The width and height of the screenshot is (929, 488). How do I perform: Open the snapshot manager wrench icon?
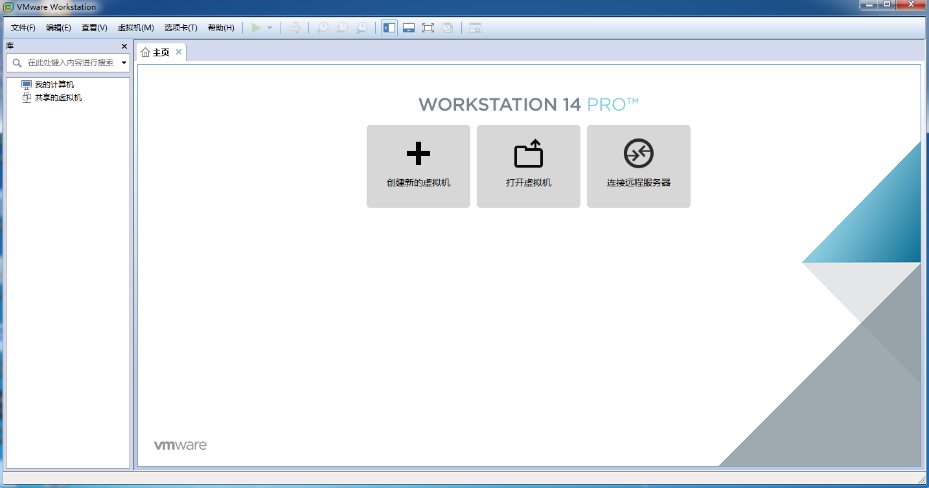361,28
